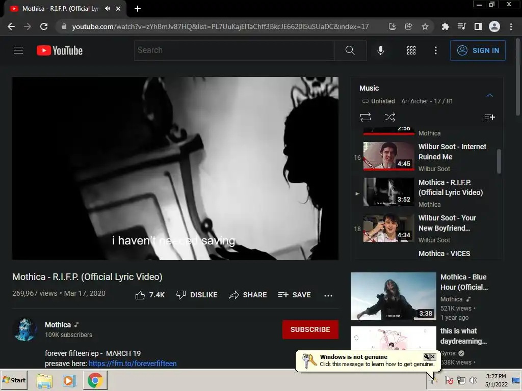Open 'this is what daydreaming' video title
522x391 pixels.
coord(463,336)
